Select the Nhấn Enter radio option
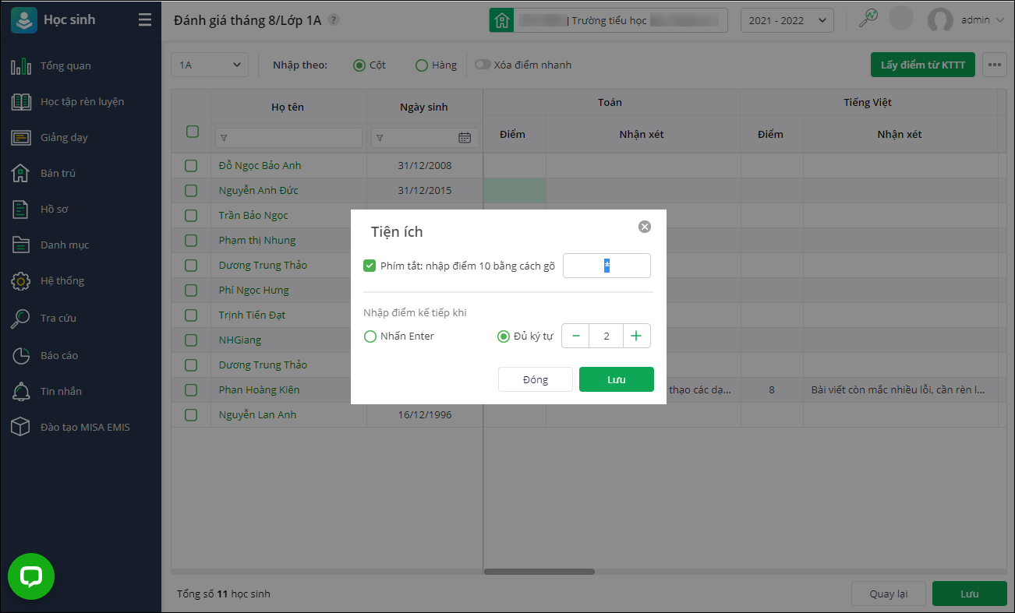The height and width of the screenshot is (613, 1015). [370, 336]
